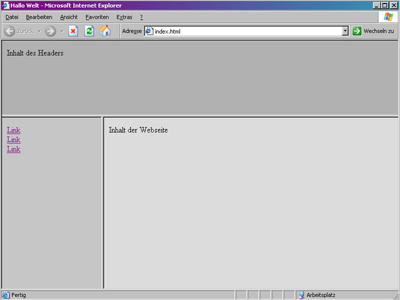
Task: Click the third Link in the sidebar
Action: 14,149
